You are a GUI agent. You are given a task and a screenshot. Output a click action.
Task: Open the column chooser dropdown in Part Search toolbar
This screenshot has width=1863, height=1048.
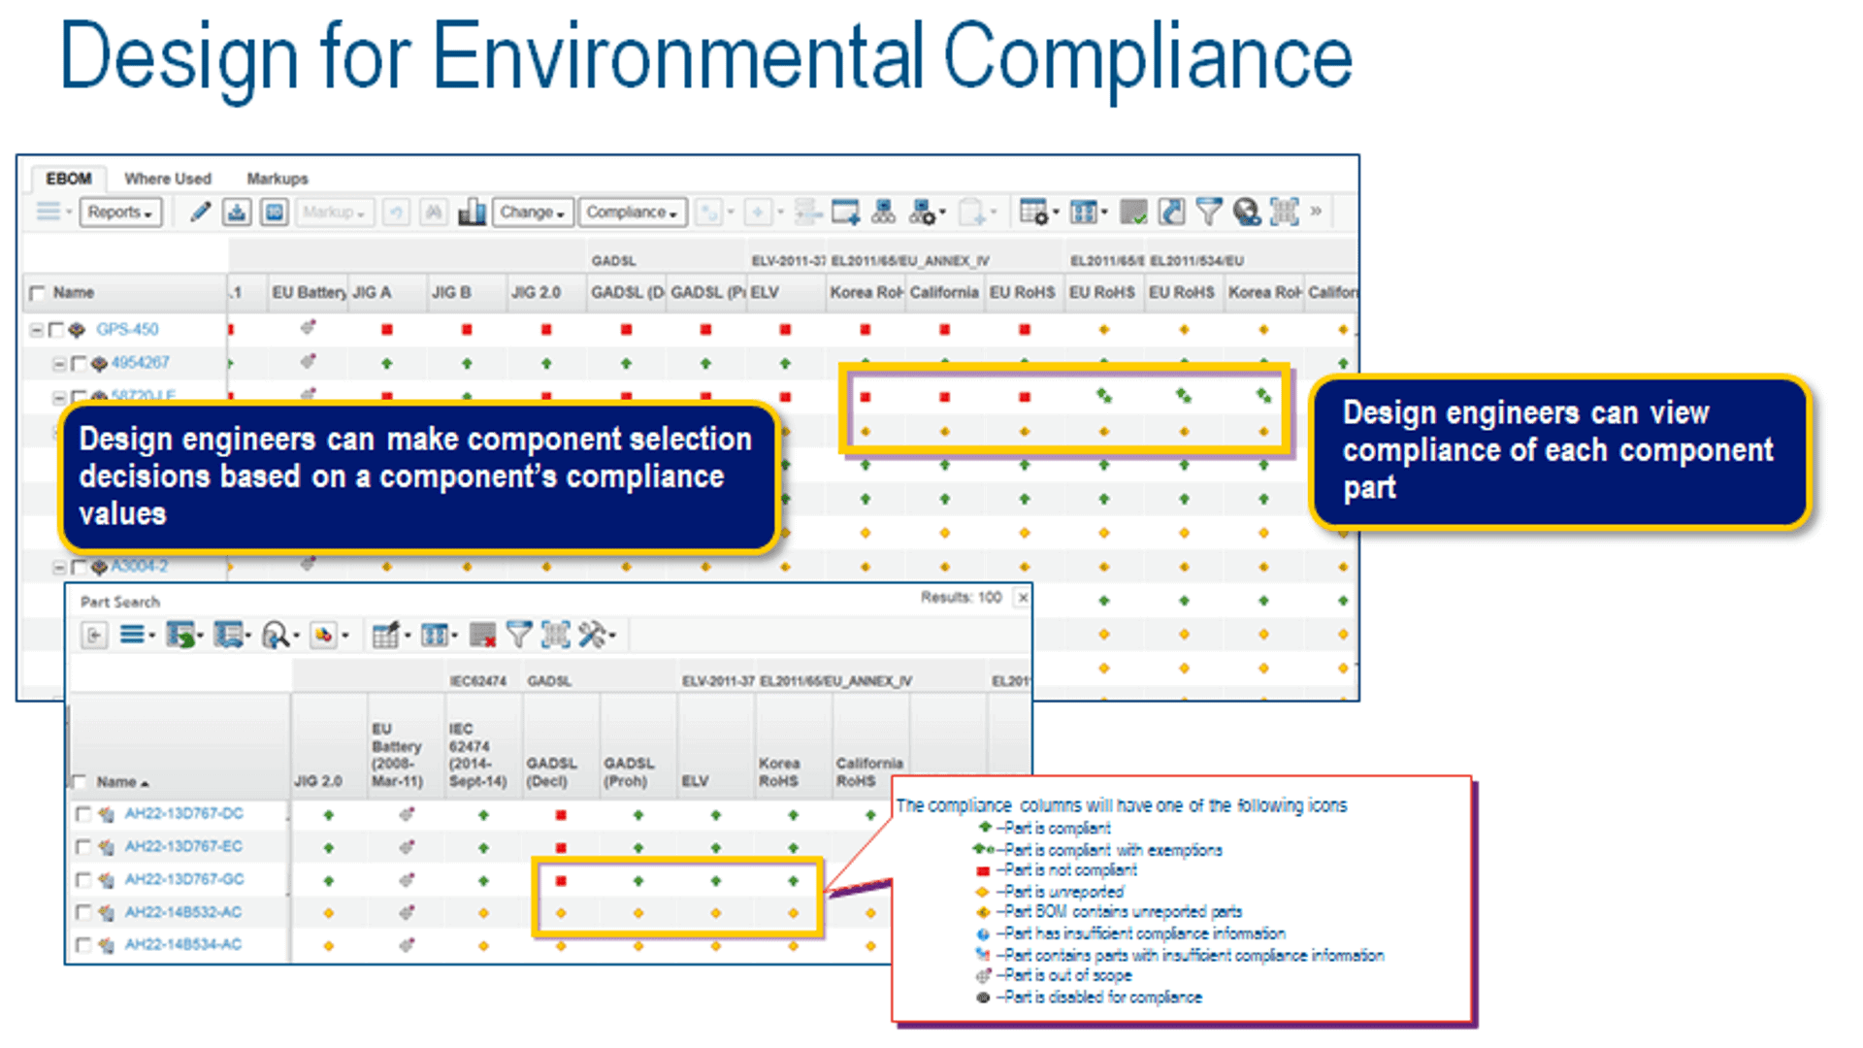pos(439,636)
